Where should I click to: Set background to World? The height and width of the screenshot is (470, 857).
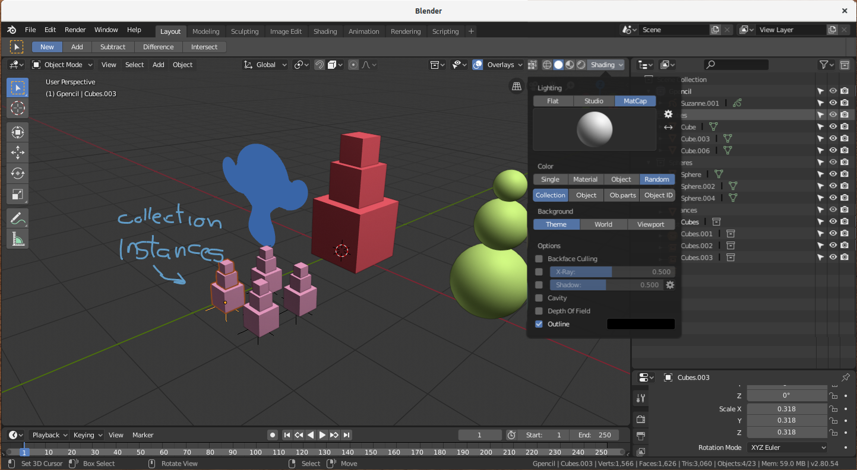click(x=603, y=224)
